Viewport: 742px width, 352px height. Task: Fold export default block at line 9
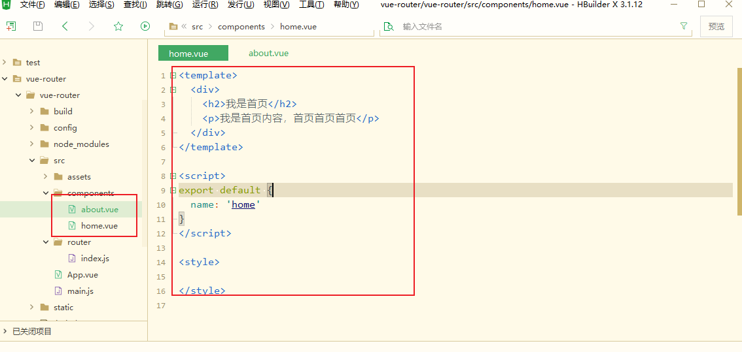coord(173,190)
